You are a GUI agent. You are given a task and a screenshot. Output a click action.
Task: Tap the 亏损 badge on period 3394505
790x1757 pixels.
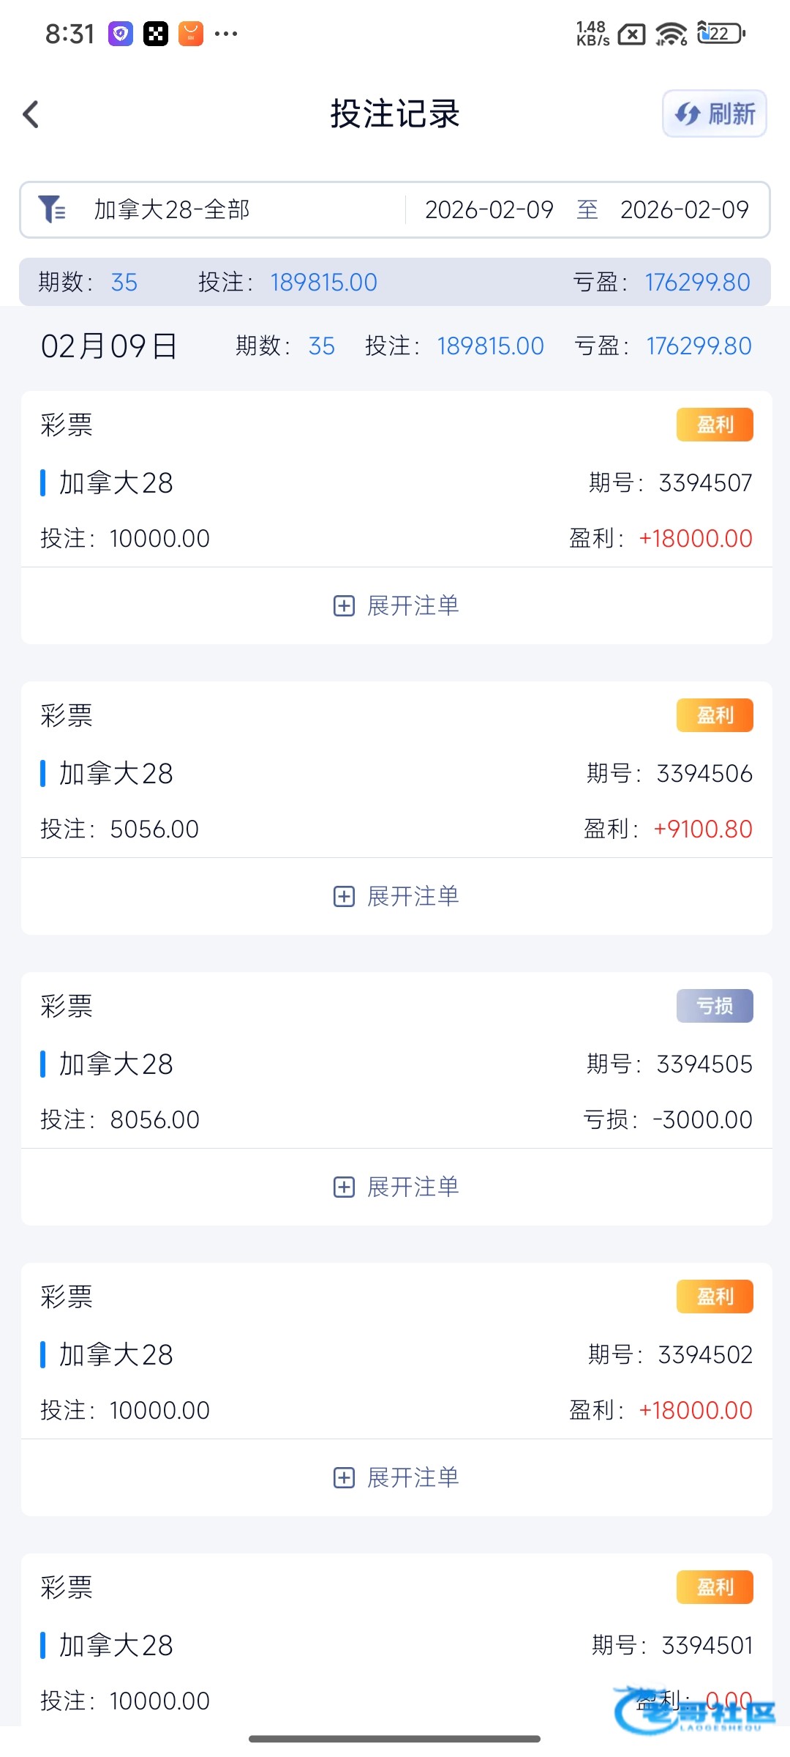714,1006
